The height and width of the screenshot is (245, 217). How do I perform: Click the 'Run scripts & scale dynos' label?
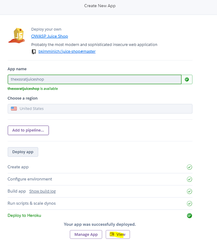(x=32, y=203)
